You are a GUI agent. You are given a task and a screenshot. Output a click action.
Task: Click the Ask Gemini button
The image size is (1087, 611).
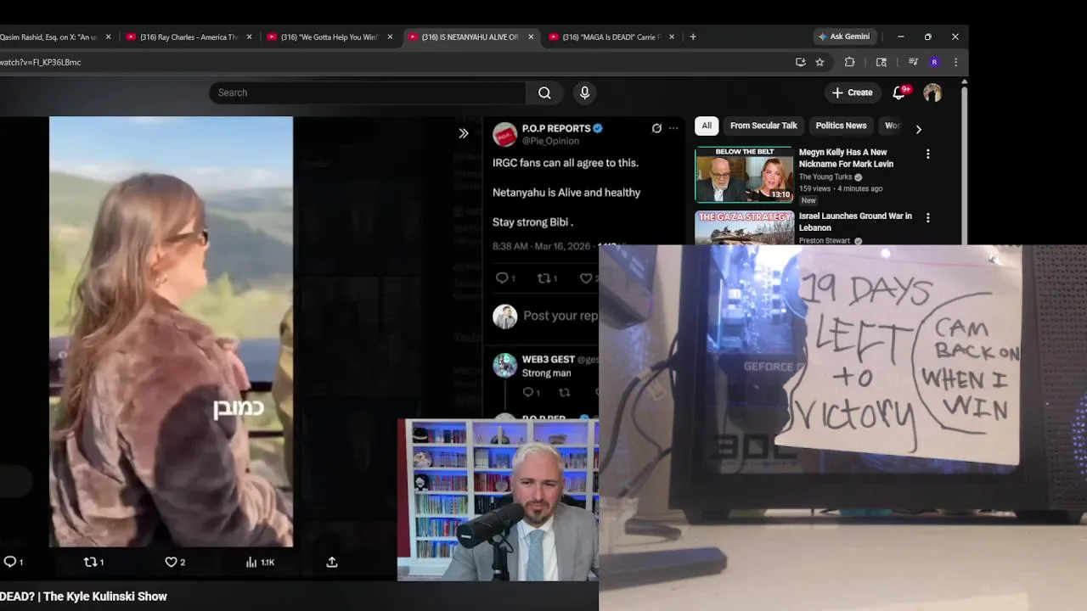844,36
